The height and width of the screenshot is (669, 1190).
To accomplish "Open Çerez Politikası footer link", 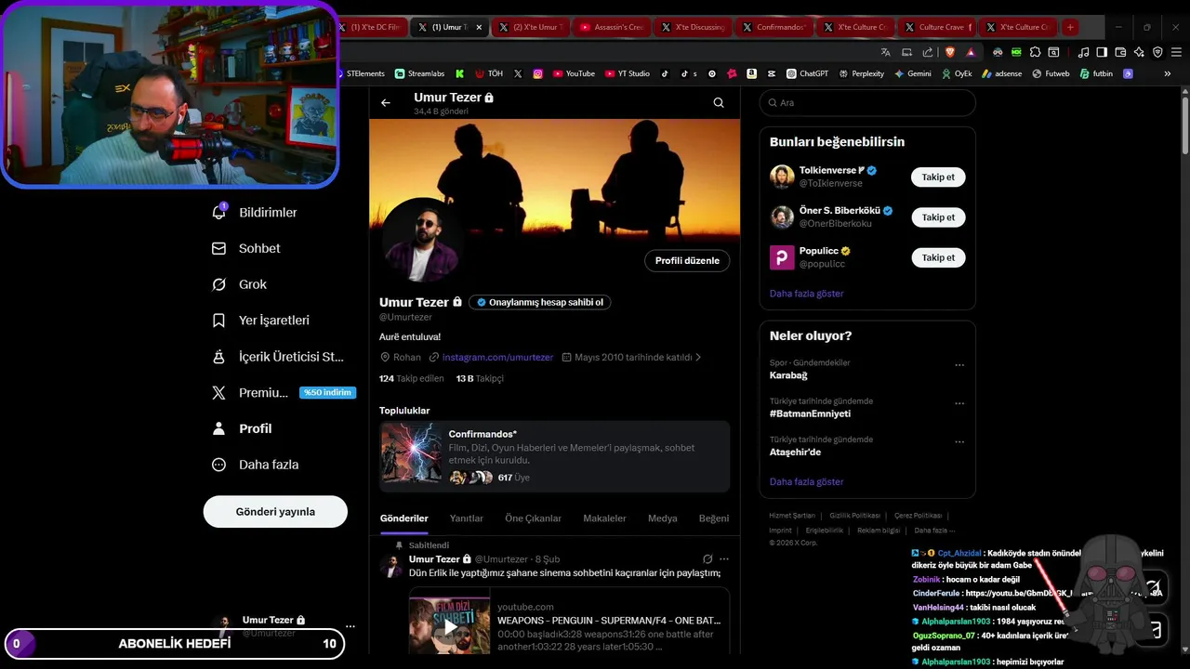I will click(x=918, y=516).
